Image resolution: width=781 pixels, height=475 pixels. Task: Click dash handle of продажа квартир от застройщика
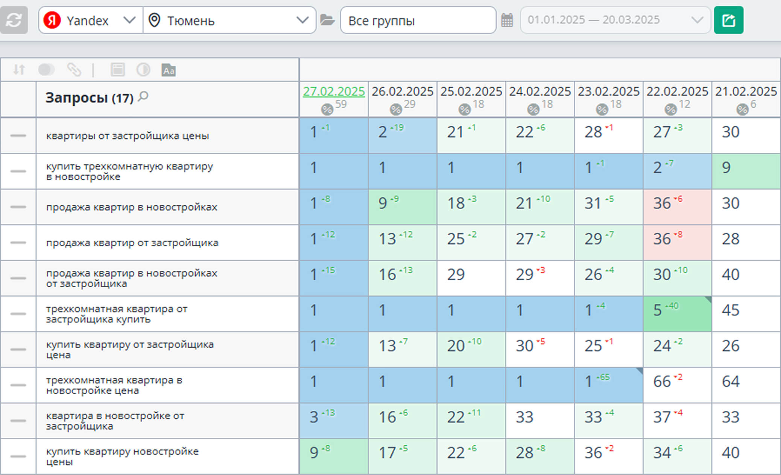pos(18,243)
